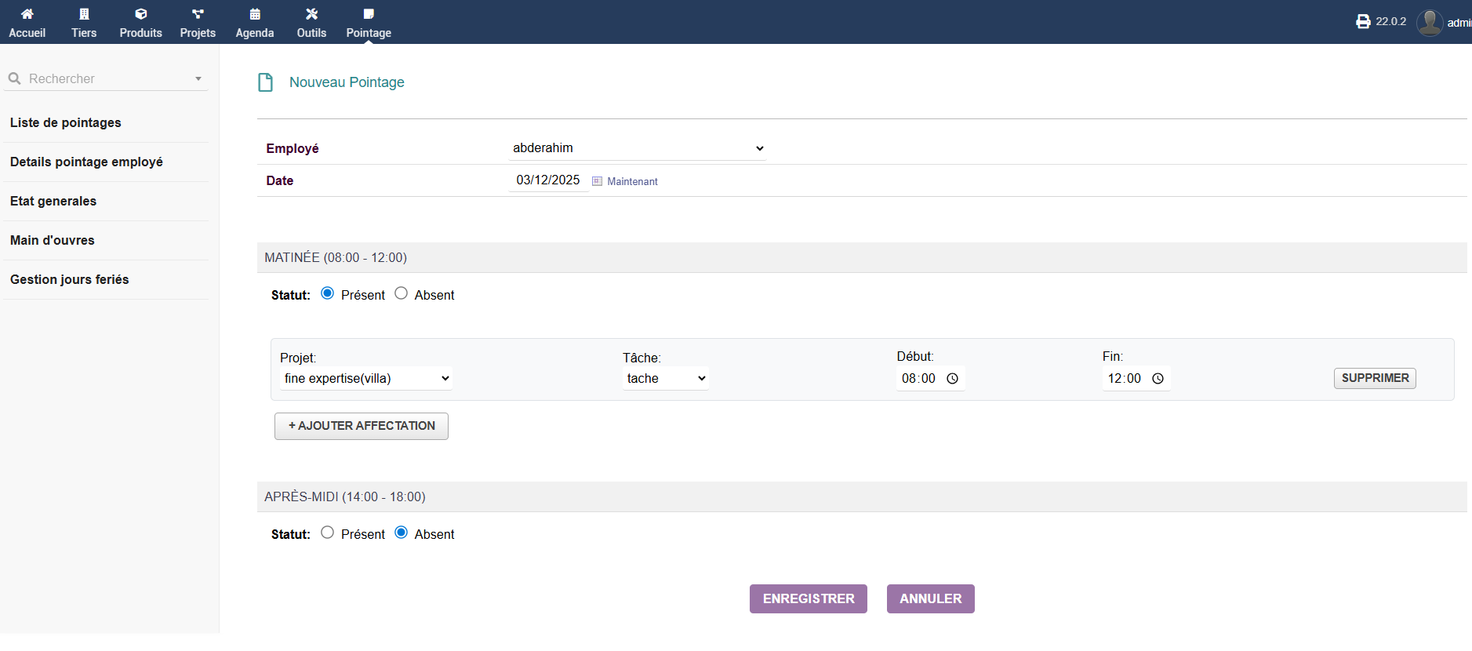Click the SUPPRIMER button
The image size is (1472, 651).
pyautogui.click(x=1375, y=379)
